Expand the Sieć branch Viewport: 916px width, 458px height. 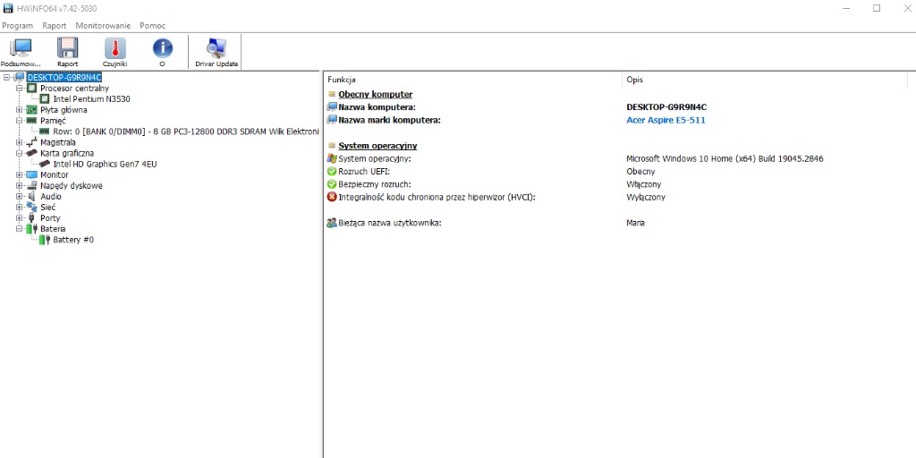20,207
